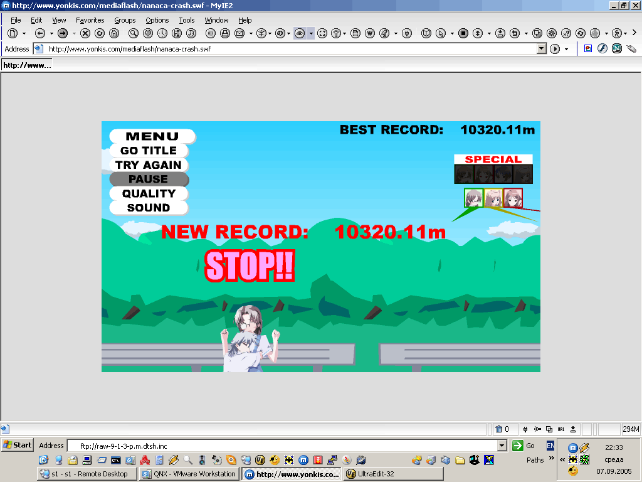The height and width of the screenshot is (482, 642).
Task: Click the clock showing 22:33
Action: pos(614,447)
